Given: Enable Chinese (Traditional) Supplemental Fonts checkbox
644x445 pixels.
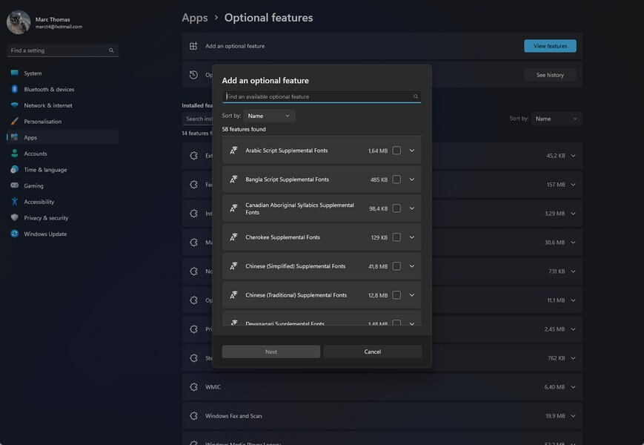Looking at the screenshot, I should pyautogui.click(x=396, y=295).
